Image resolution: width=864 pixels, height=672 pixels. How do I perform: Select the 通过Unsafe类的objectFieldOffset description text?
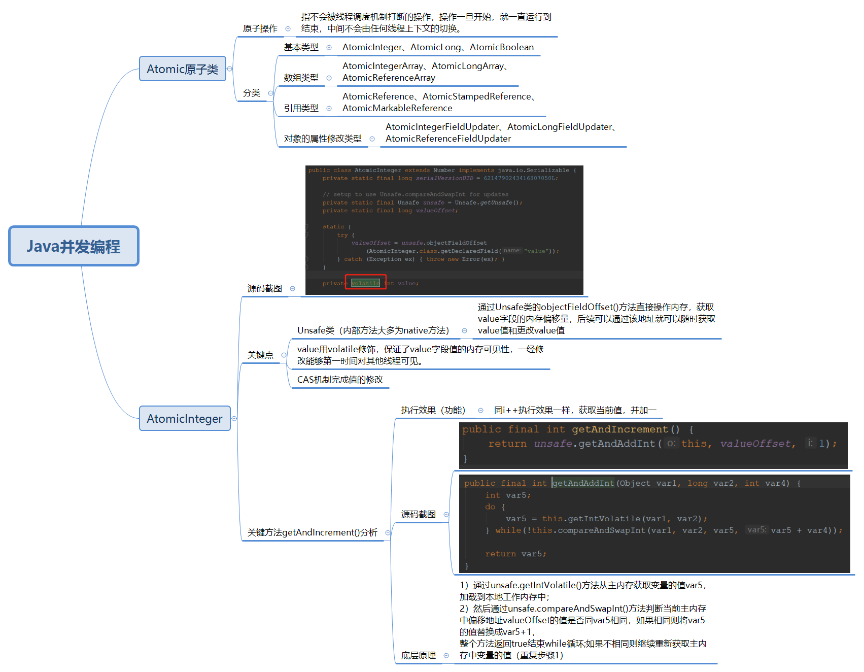pos(597,319)
